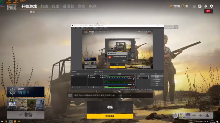Open Windows Start button
This screenshot has width=220, height=123.
(x=2, y=122)
